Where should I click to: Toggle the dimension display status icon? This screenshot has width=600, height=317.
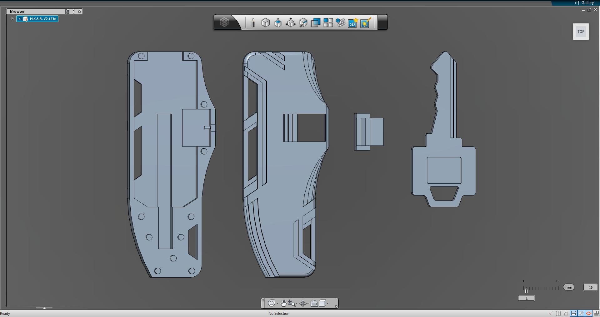(x=574, y=313)
